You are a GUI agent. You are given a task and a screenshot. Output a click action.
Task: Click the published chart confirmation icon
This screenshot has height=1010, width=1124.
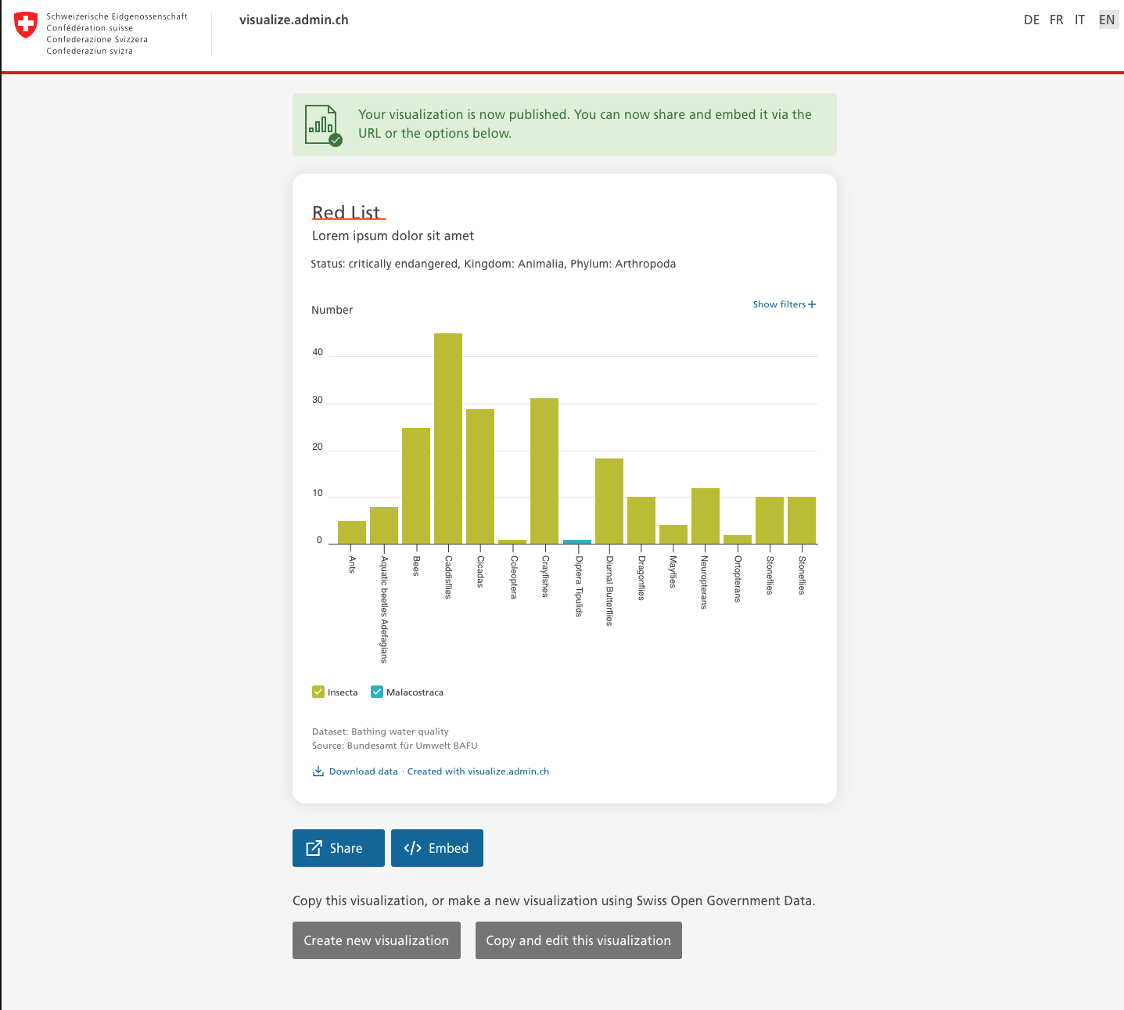pos(323,125)
